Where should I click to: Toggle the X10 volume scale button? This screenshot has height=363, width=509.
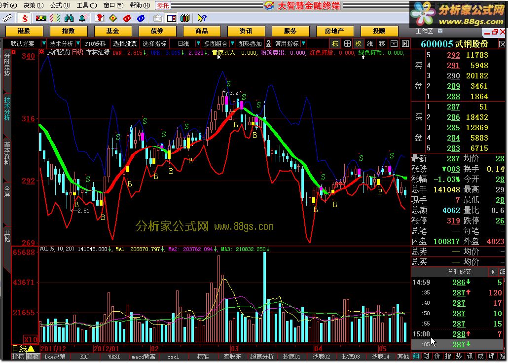coord(31,339)
